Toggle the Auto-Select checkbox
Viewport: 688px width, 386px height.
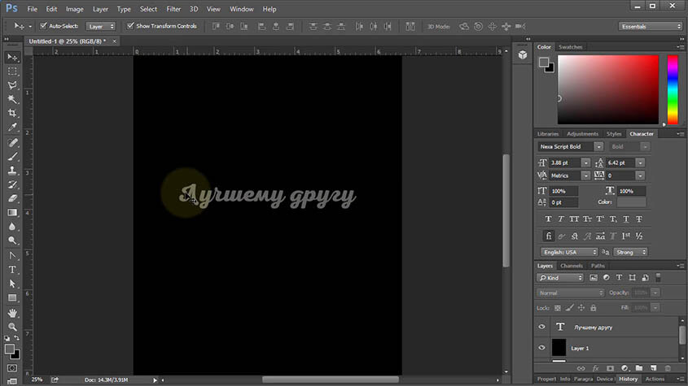[x=43, y=26]
